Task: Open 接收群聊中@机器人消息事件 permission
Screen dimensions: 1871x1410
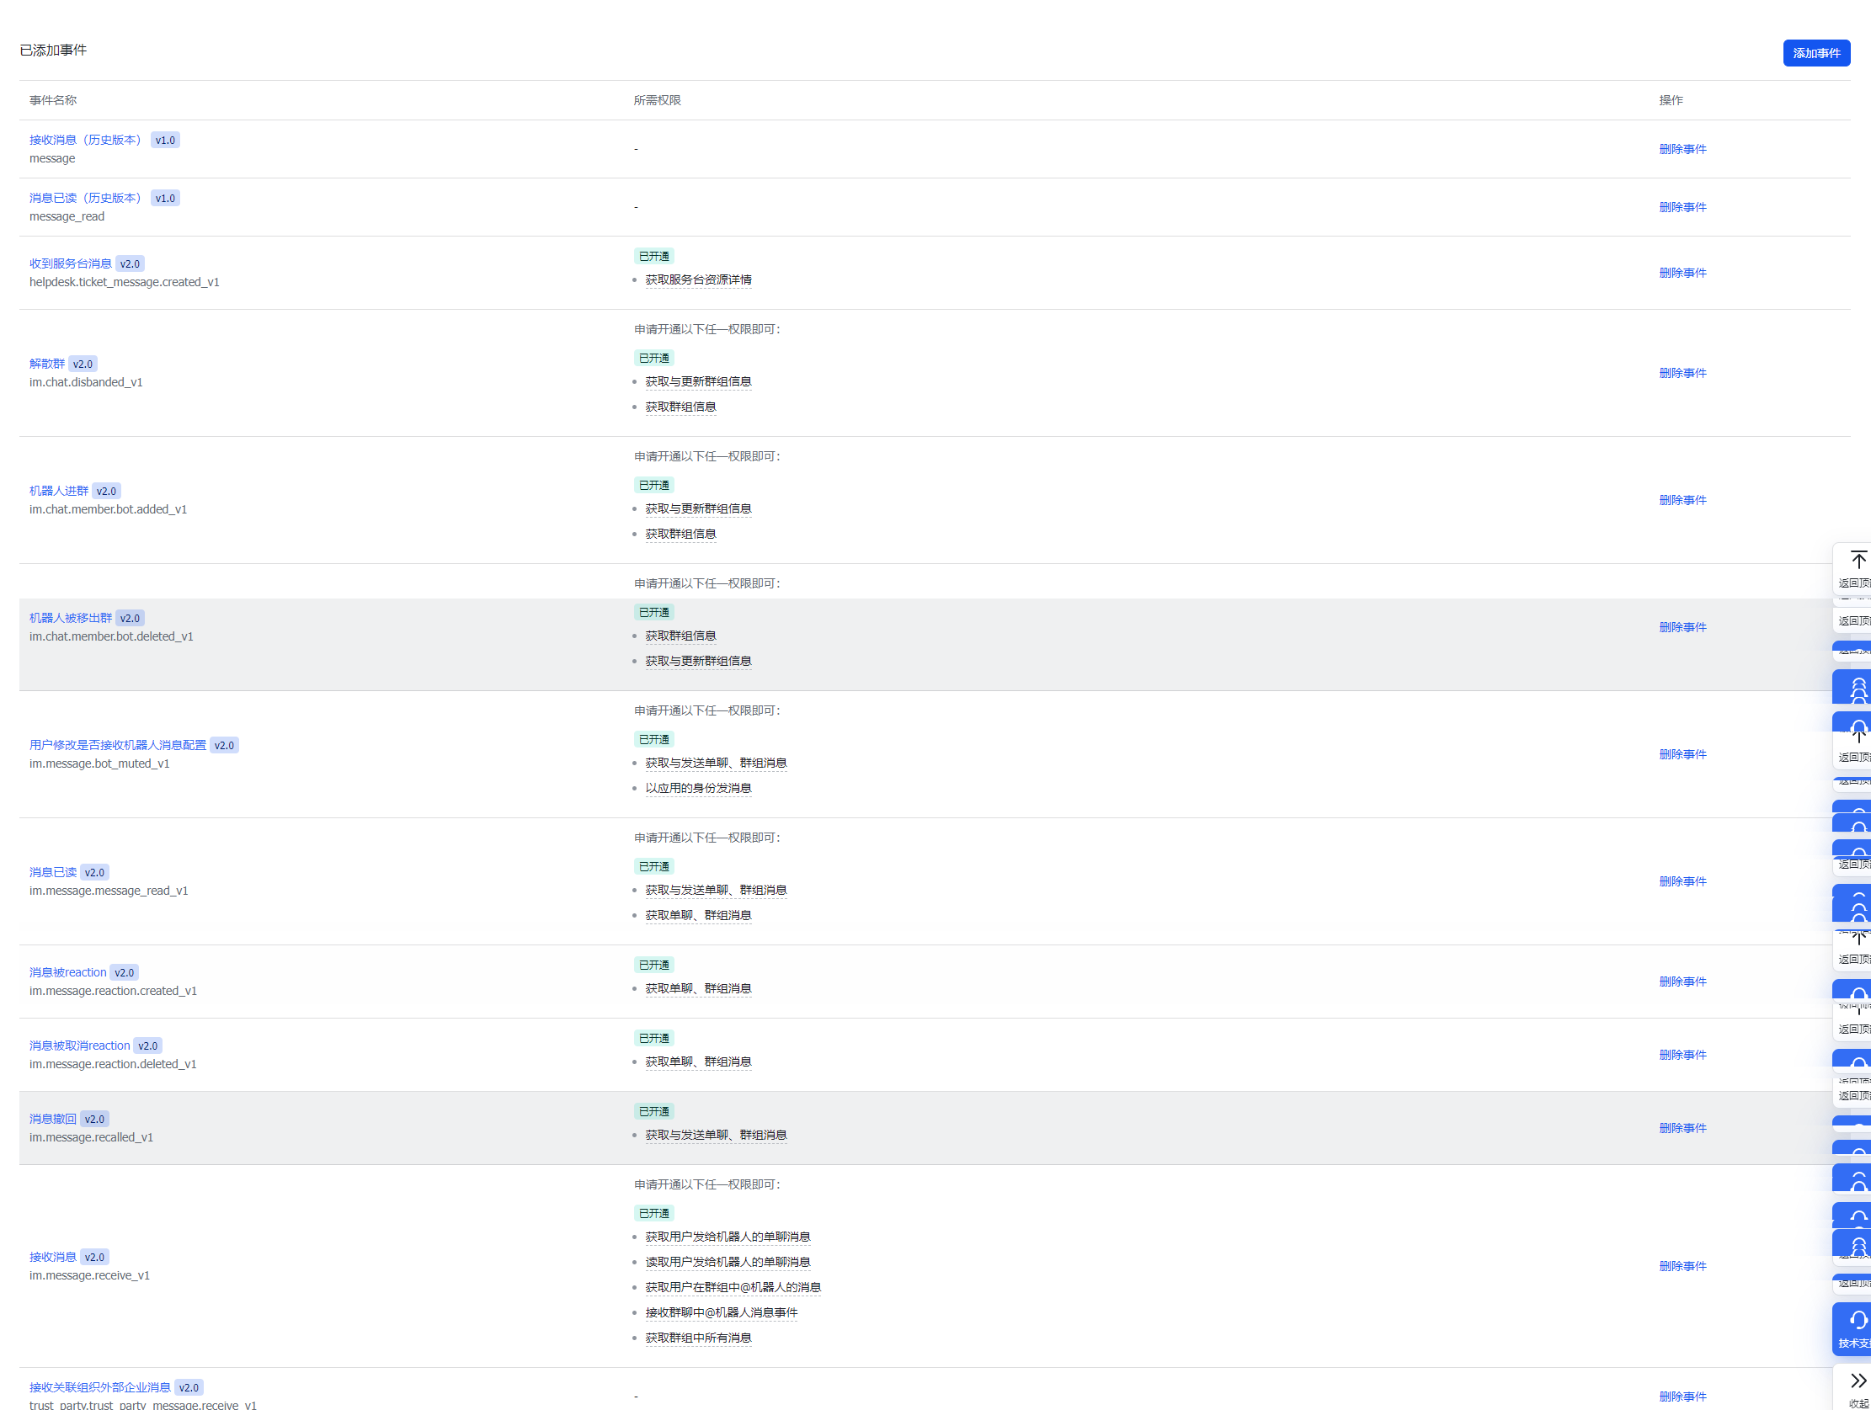Action: pos(722,1312)
